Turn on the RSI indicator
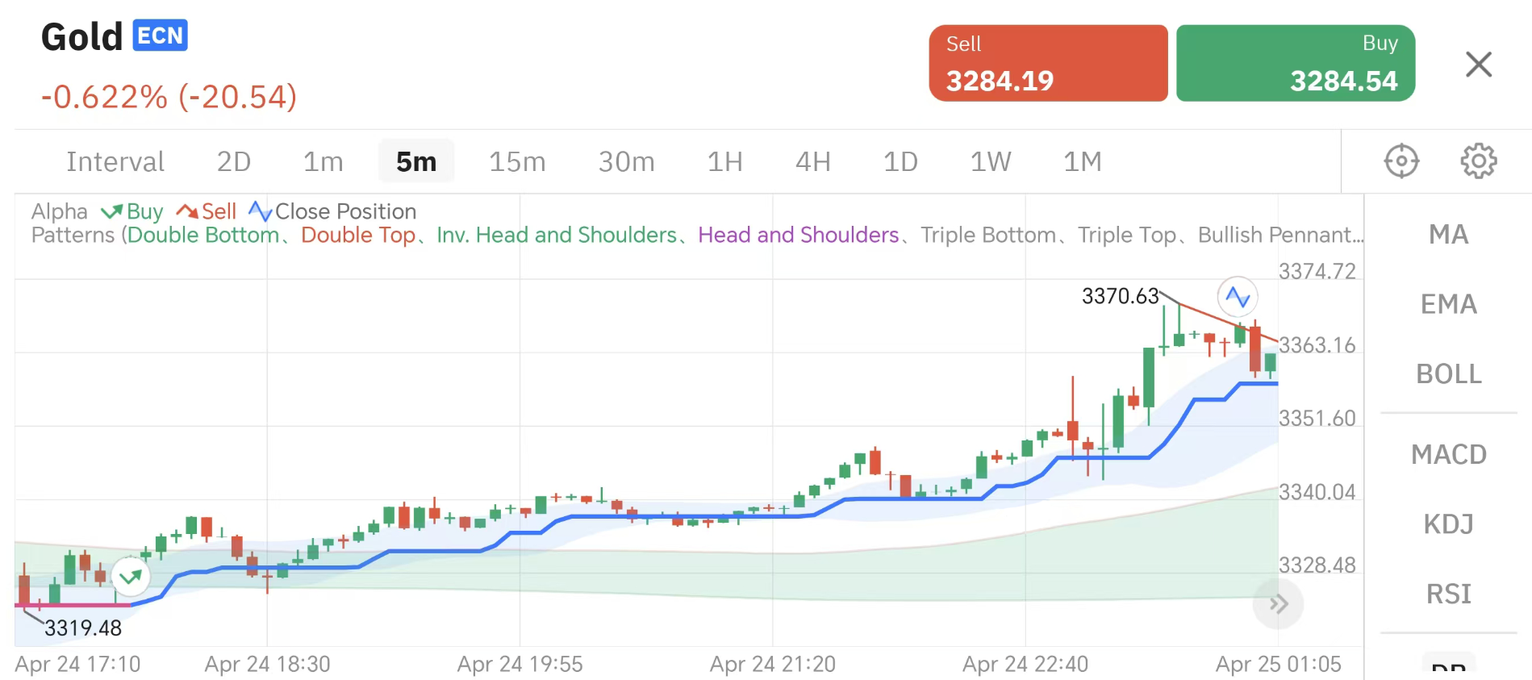Viewport: 1532px width, 680px height. (x=1448, y=594)
